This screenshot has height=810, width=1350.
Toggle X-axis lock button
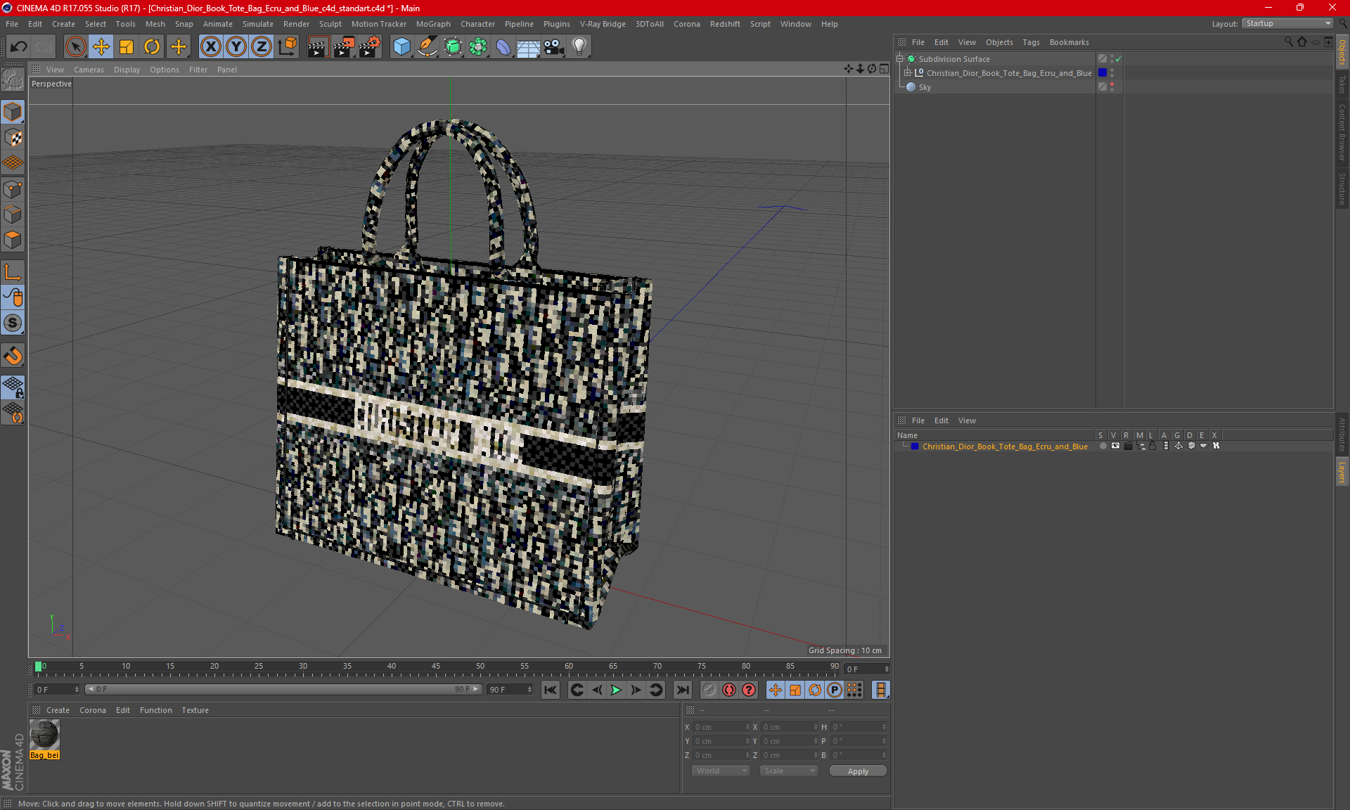210,46
